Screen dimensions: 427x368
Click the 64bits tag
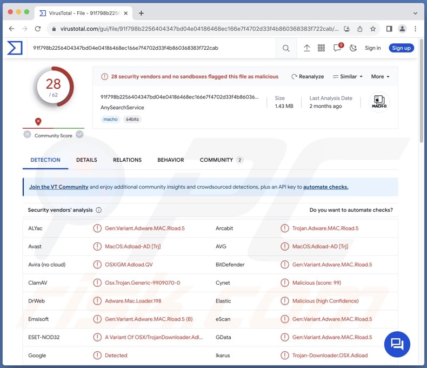(x=132, y=120)
